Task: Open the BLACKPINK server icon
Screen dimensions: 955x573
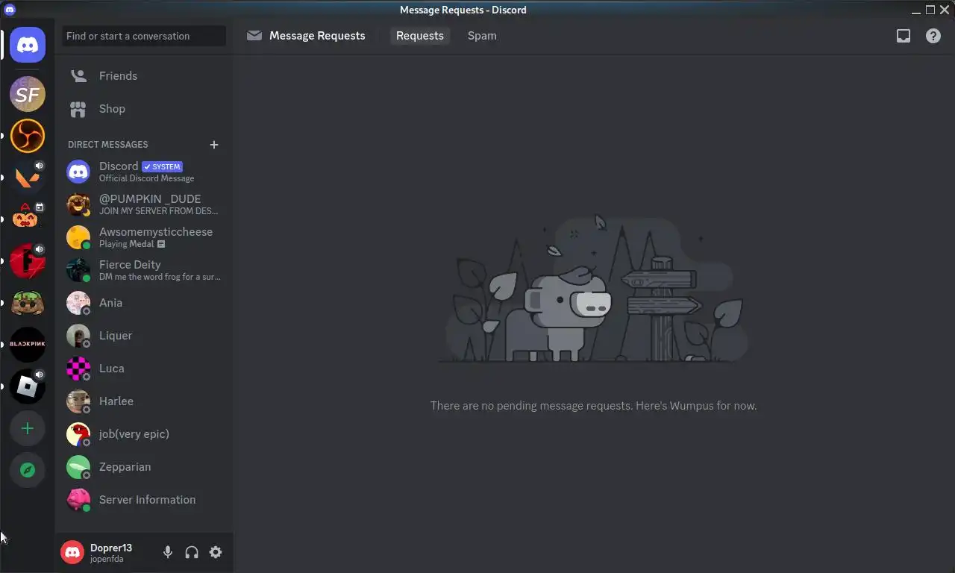Action: 28,345
